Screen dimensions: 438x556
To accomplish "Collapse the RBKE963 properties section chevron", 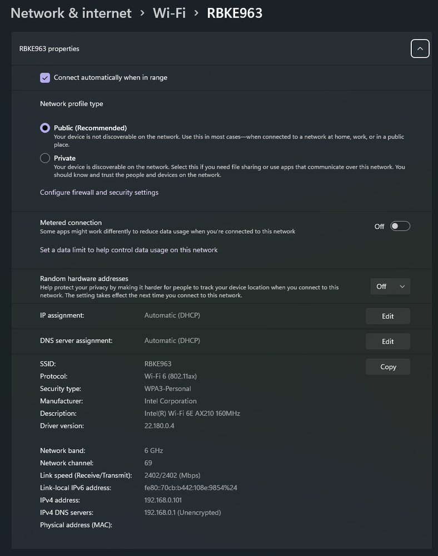I will pos(420,49).
